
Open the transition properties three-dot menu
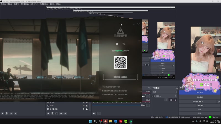tap(175, 100)
